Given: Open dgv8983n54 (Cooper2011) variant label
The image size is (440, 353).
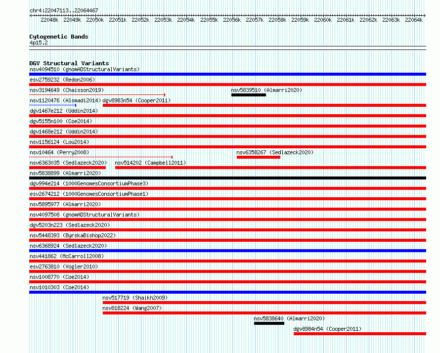Looking at the screenshot, I should 136,100.
